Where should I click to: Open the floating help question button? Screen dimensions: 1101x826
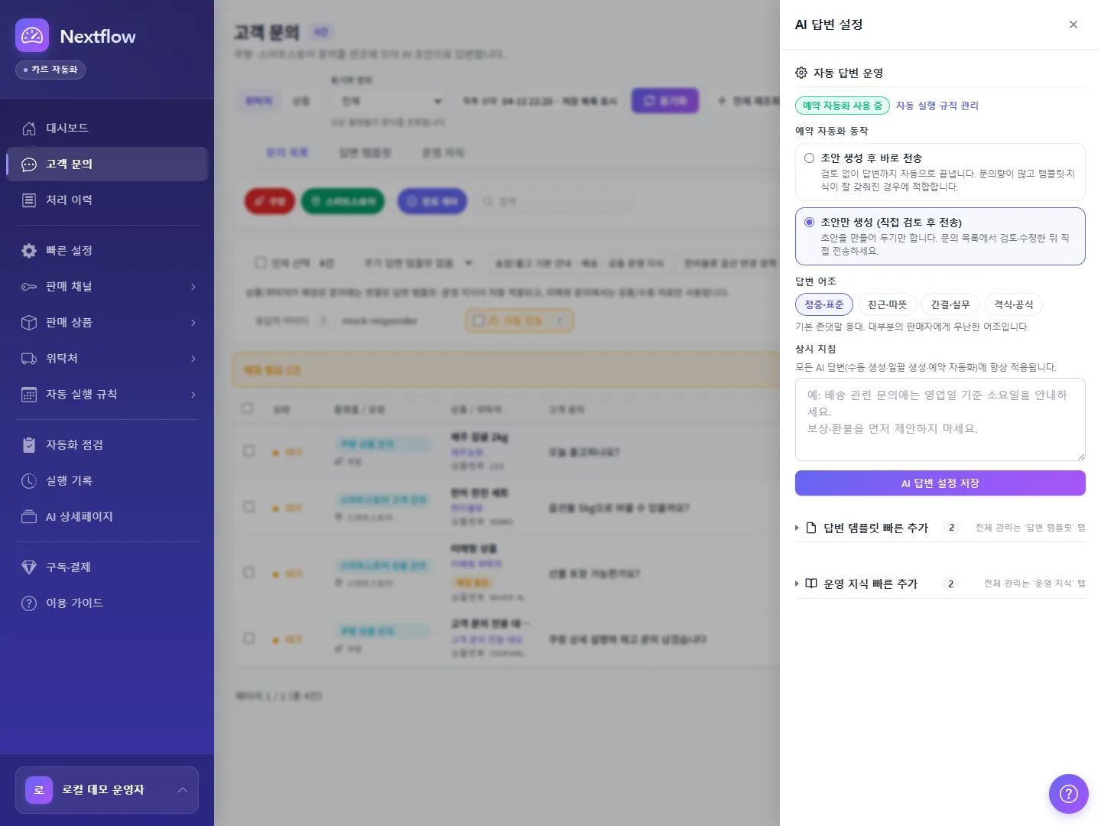(1069, 794)
